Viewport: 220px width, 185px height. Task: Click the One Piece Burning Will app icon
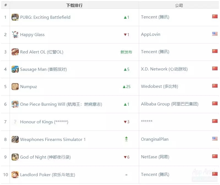pyautogui.click(x=15, y=104)
